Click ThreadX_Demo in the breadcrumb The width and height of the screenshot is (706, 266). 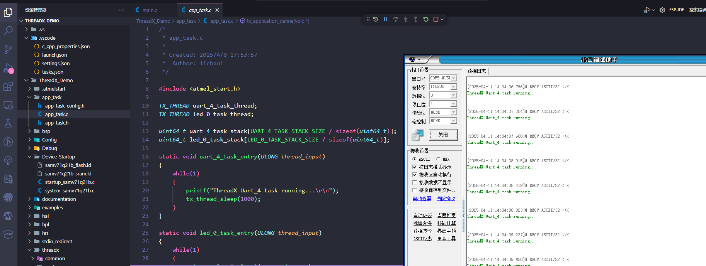153,21
